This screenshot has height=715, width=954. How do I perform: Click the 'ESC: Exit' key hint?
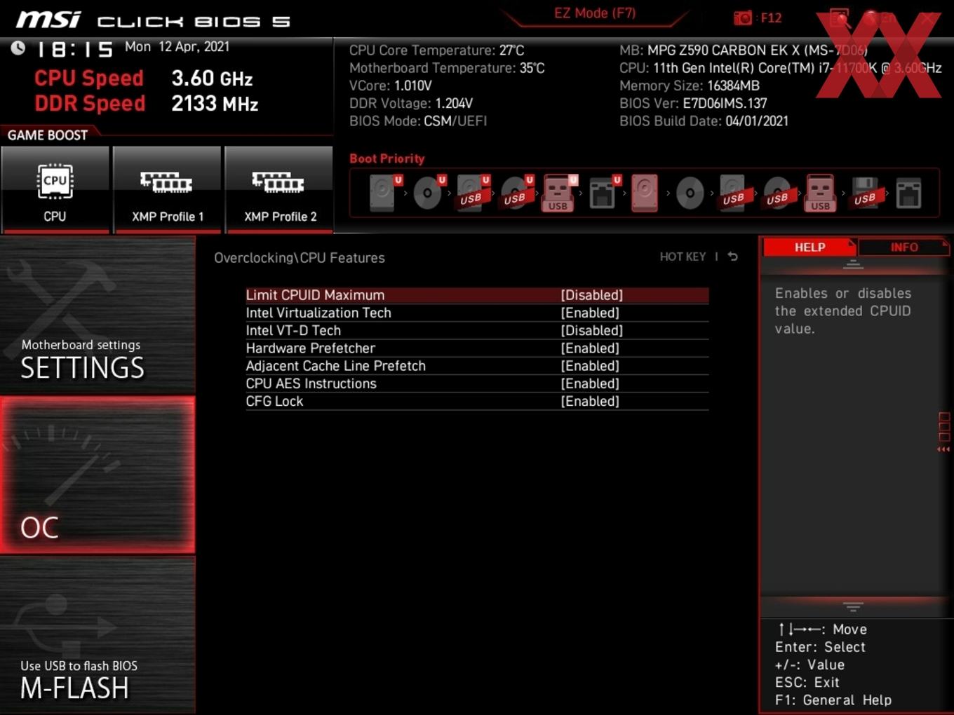pos(807,682)
